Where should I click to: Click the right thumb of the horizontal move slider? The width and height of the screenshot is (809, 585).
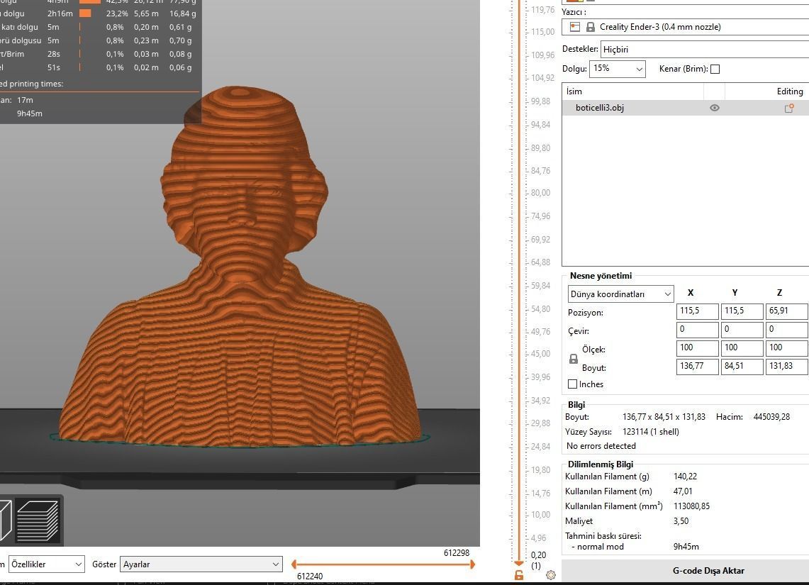(472, 564)
